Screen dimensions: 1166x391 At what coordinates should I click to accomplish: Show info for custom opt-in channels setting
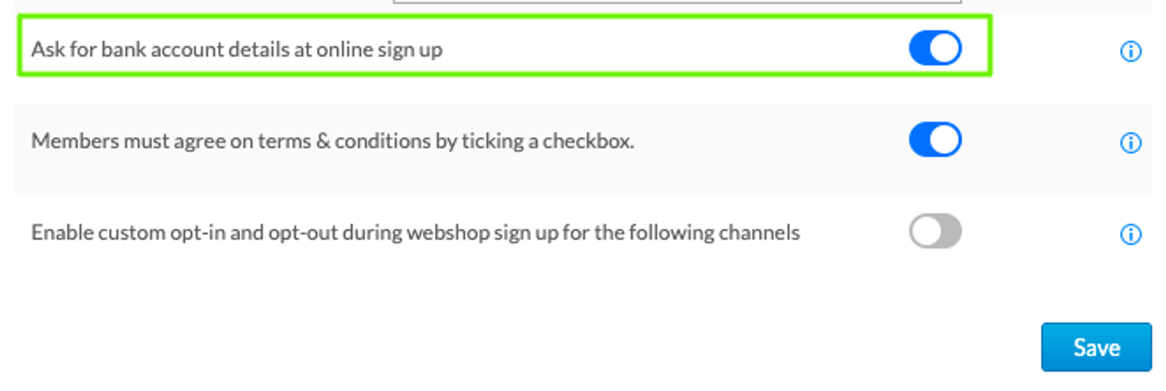coord(1130,234)
